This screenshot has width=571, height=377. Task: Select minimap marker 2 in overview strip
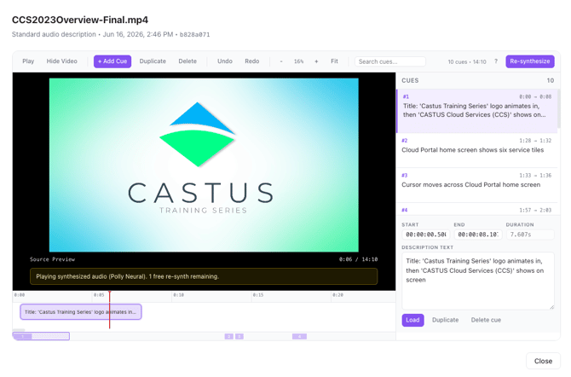coord(228,336)
